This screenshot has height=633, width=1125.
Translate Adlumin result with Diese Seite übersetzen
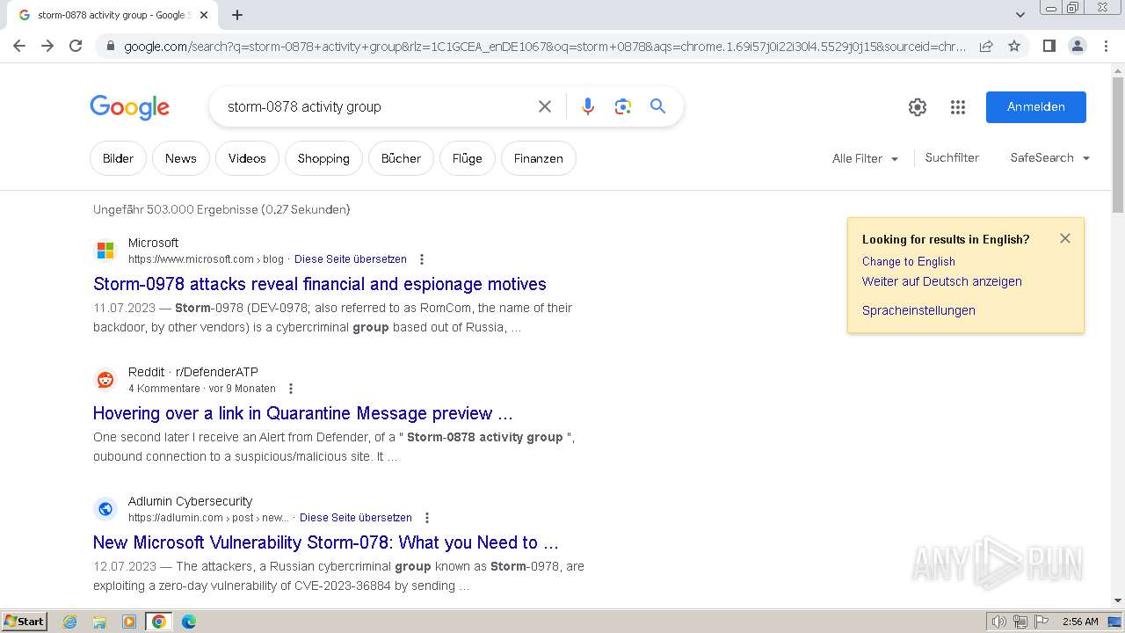[x=356, y=518]
